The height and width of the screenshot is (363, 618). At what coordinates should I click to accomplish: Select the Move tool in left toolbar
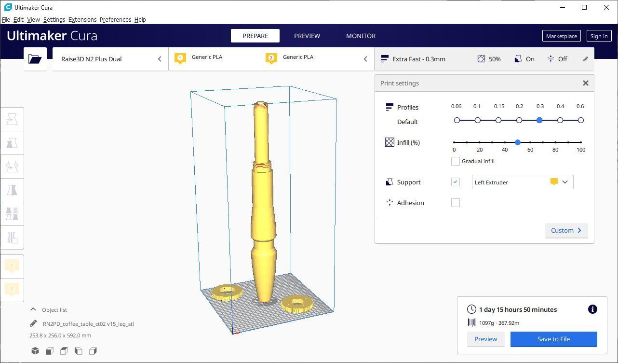pos(12,119)
